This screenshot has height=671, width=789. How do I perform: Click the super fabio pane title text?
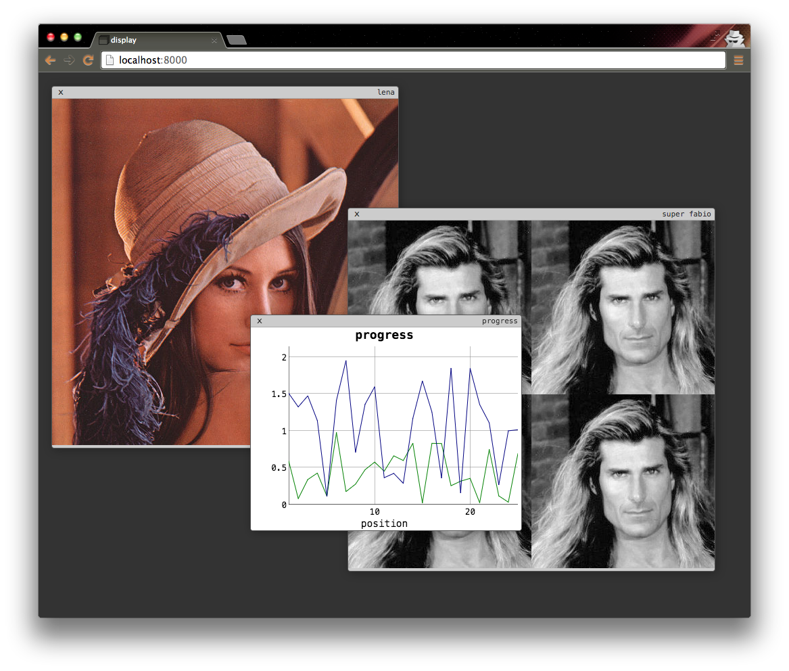[x=686, y=214]
